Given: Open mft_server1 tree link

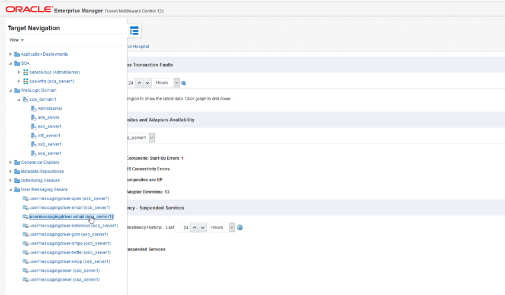Looking at the screenshot, I should (x=49, y=135).
